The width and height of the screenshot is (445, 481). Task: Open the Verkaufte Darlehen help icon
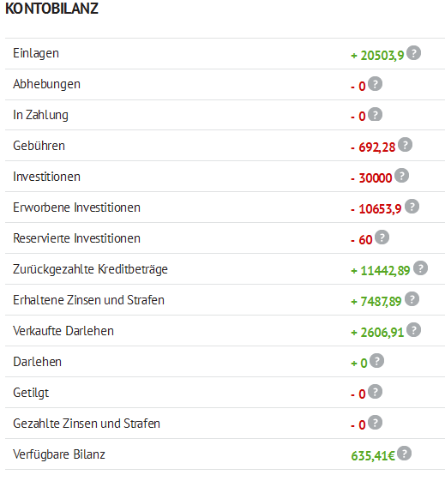point(413,330)
